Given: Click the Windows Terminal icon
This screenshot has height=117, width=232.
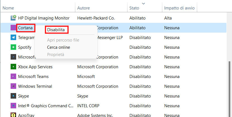Looking at the screenshot, I should coord(13,86).
